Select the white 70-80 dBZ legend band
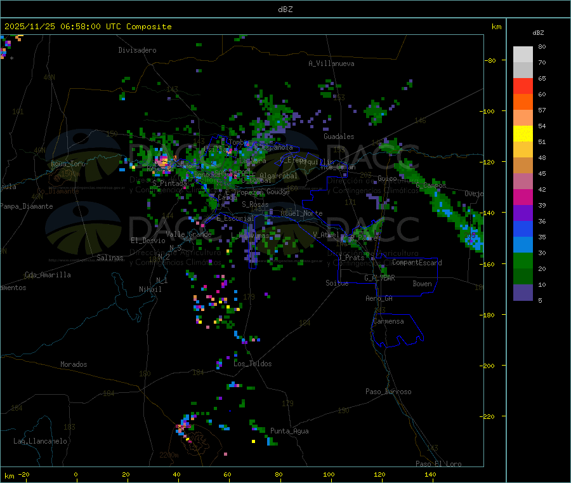 pyautogui.click(x=523, y=55)
